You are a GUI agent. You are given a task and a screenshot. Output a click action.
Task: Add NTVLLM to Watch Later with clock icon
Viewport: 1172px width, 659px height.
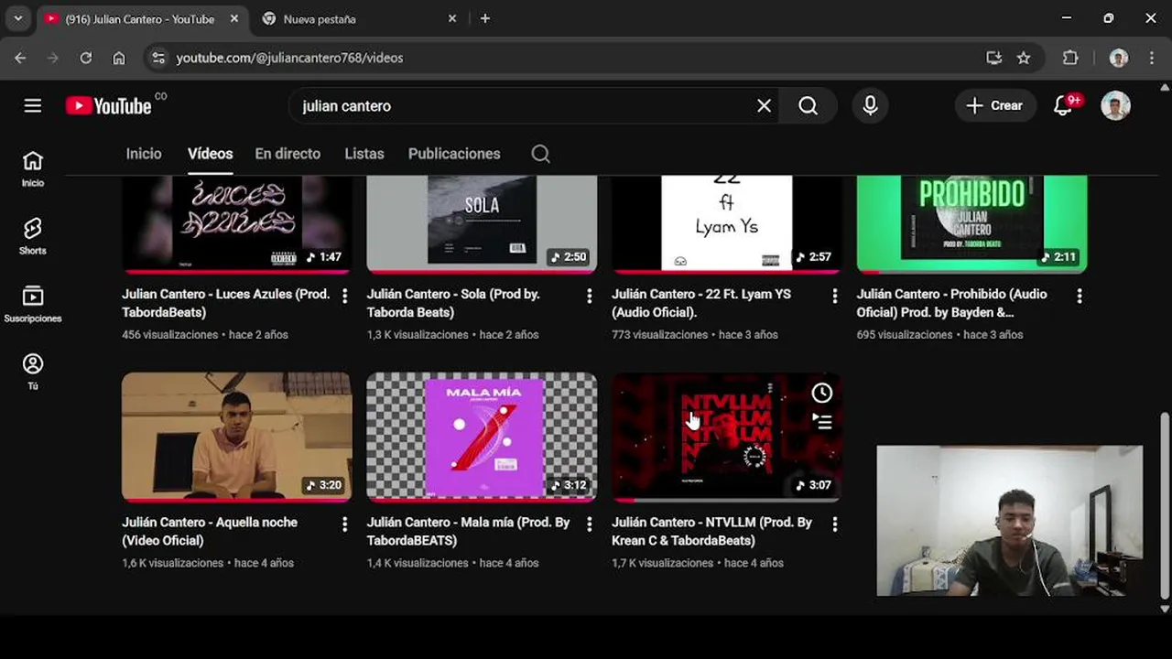pyautogui.click(x=822, y=393)
